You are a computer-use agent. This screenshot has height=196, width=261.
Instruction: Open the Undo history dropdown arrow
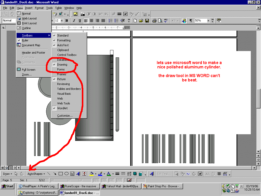[178, 21]
